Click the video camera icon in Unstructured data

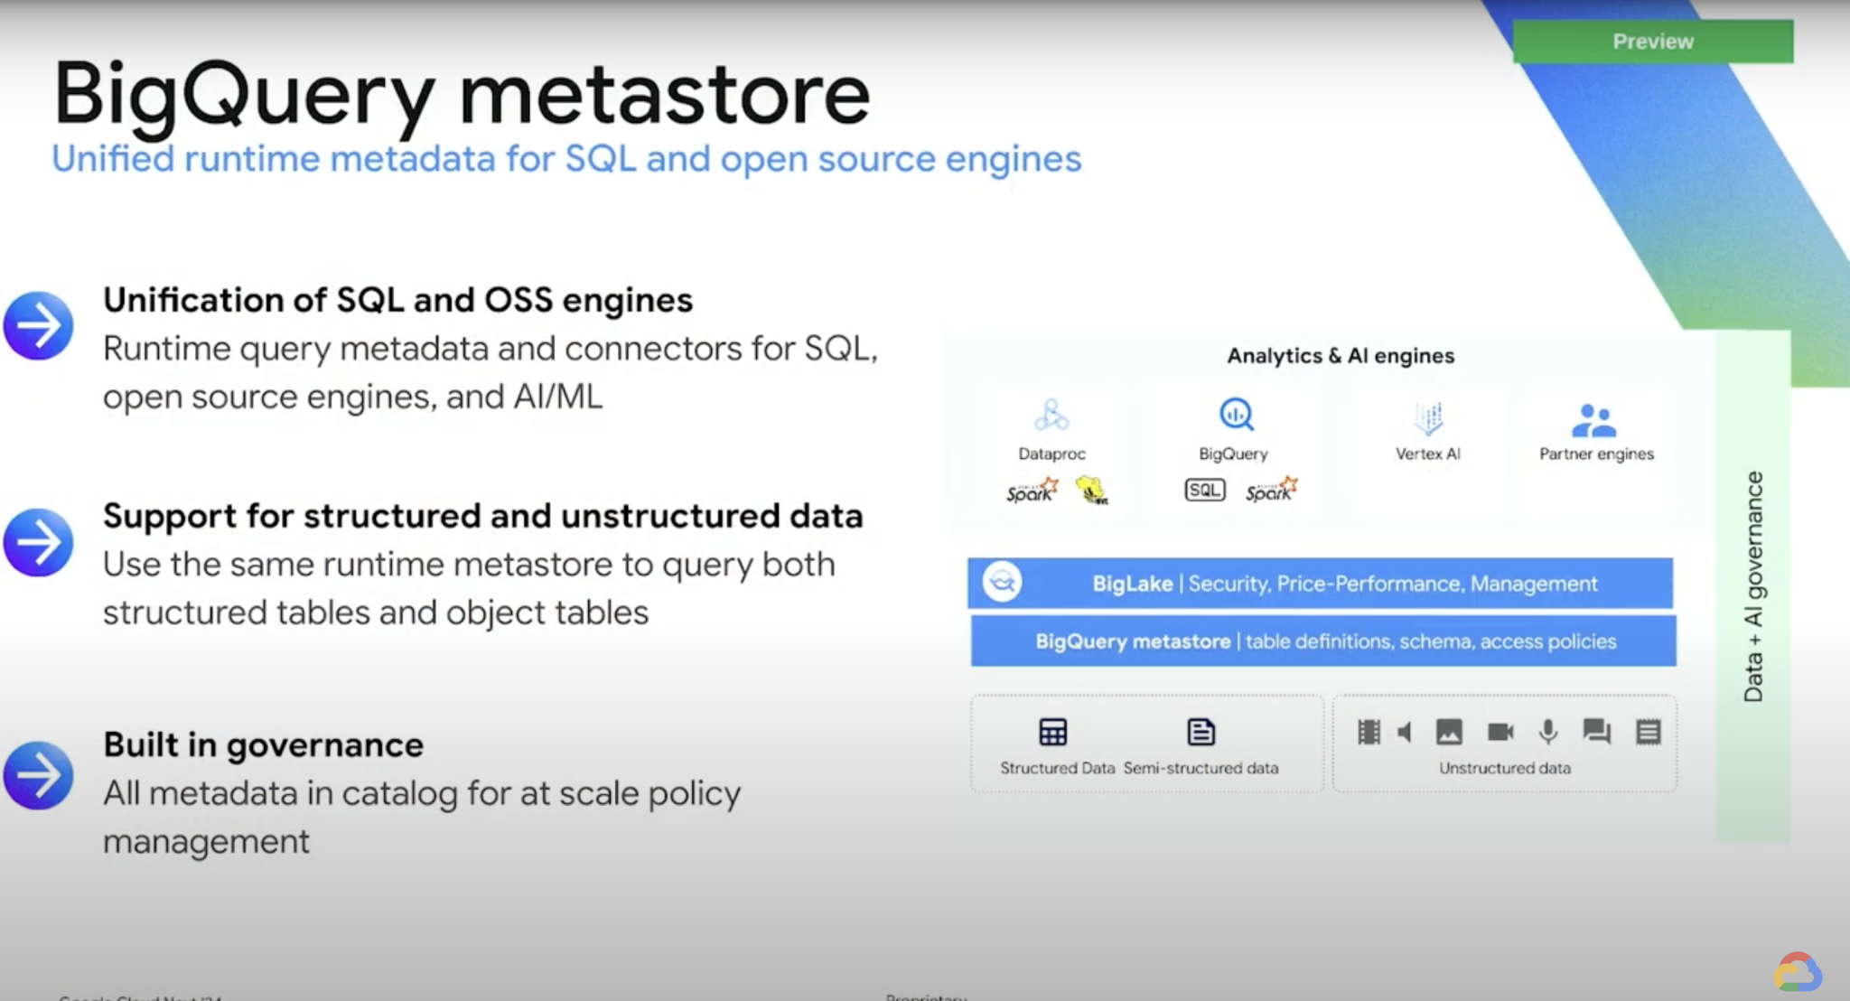[1500, 734]
